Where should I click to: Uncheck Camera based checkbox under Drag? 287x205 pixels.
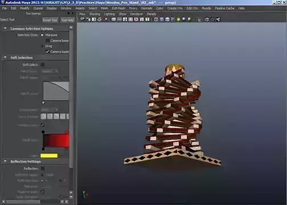pyautogui.click(x=47, y=52)
